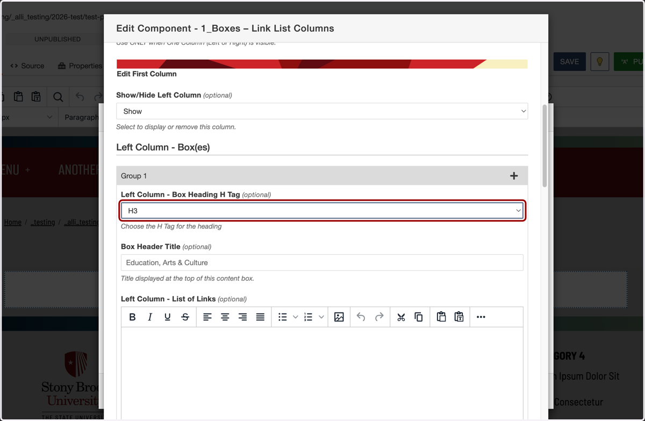The image size is (645, 421).
Task: Click the search magnifier in background toolbar
Action: click(x=58, y=97)
